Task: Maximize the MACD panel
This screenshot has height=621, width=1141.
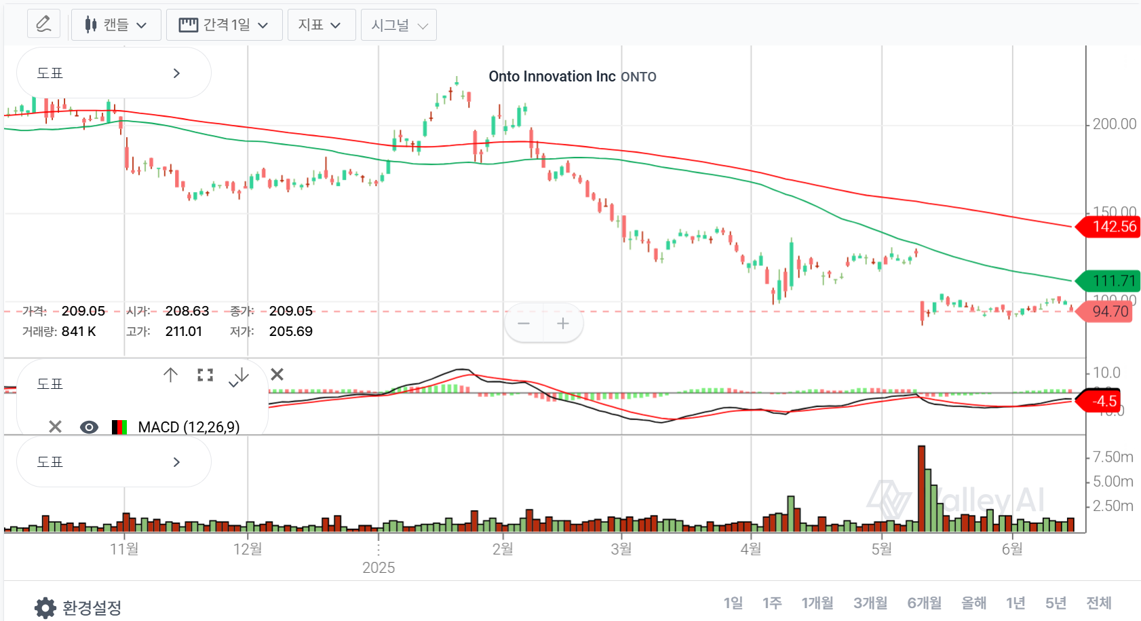Action: 206,375
